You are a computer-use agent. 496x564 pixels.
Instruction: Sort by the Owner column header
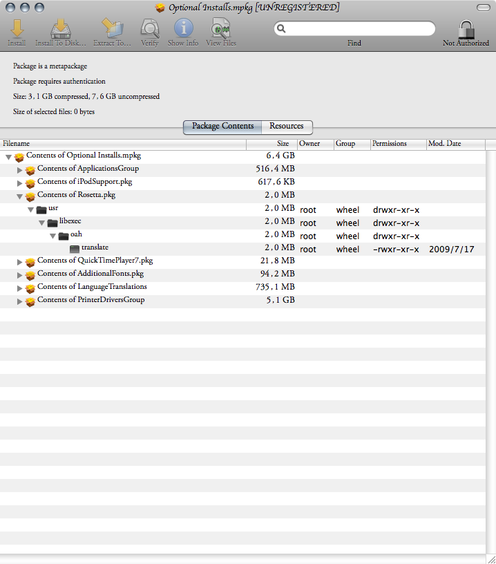pos(316,144)
